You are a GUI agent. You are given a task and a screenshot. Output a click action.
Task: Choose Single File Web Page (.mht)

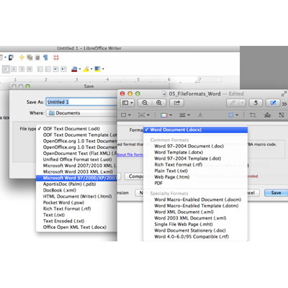(184, 224)
